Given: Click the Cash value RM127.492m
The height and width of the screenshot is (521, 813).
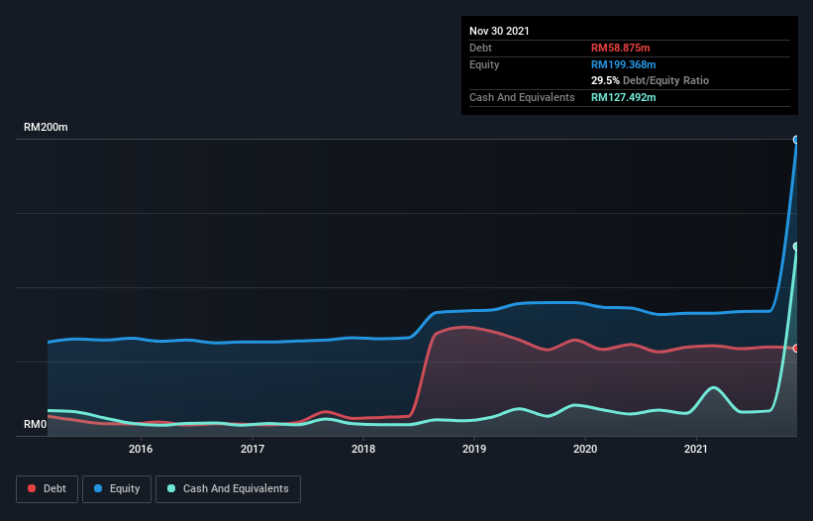Looking at the screenshot, I should (x=623, y=97).
